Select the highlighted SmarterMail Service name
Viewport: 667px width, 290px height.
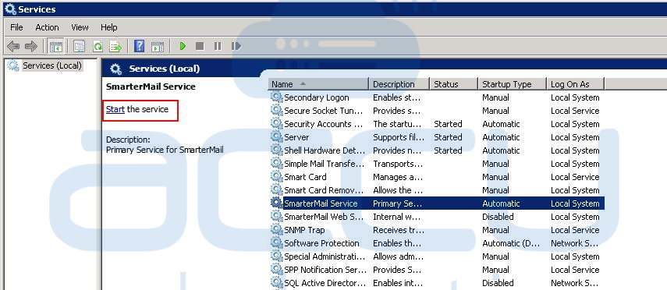321,203
